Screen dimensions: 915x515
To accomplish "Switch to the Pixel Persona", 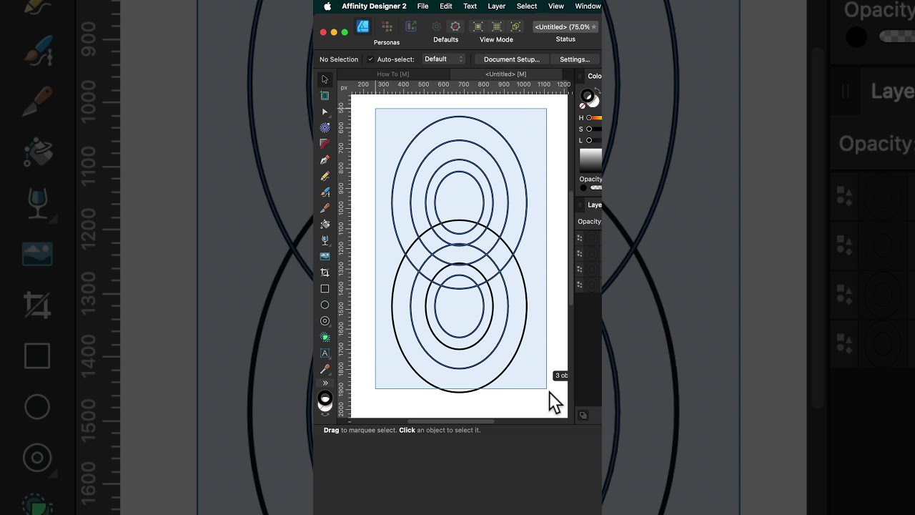I will click(387, 26).
